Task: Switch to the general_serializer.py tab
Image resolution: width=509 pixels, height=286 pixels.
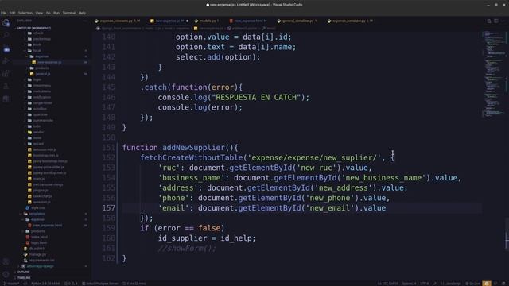Action: pyautogui.click(x=297, y=21)
